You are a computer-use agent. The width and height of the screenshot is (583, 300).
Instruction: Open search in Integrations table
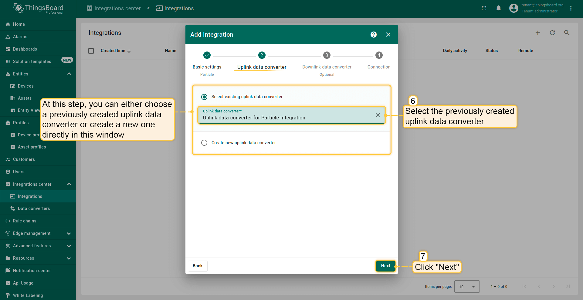567,33
